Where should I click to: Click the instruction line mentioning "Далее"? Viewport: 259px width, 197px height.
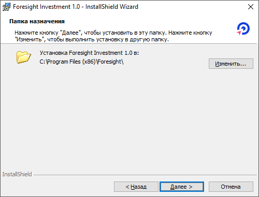(113, 33)
